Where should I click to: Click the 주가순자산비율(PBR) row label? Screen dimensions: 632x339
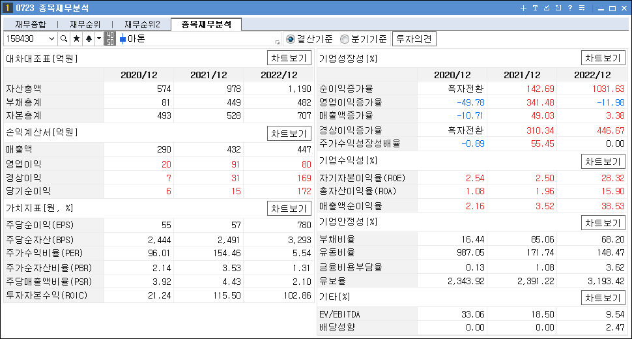(49, 268)
